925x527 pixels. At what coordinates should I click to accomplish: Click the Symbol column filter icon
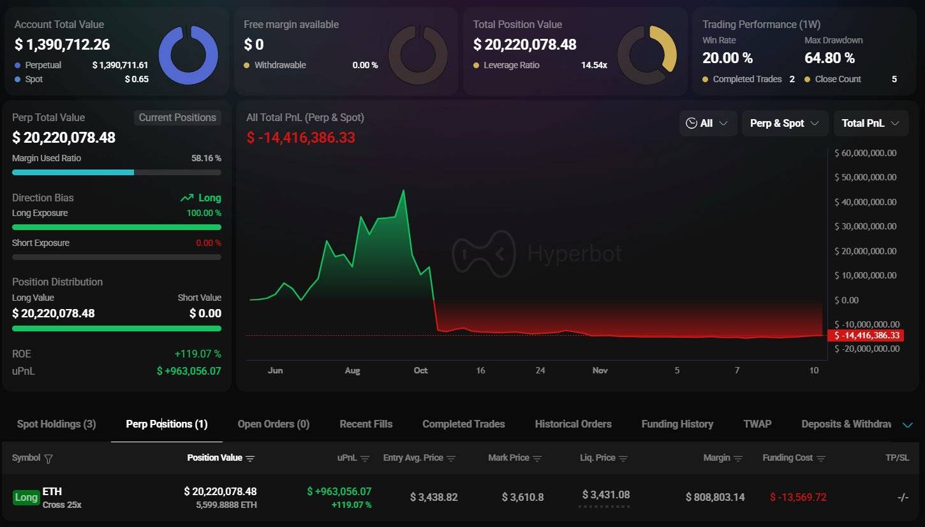pos(48,458)
